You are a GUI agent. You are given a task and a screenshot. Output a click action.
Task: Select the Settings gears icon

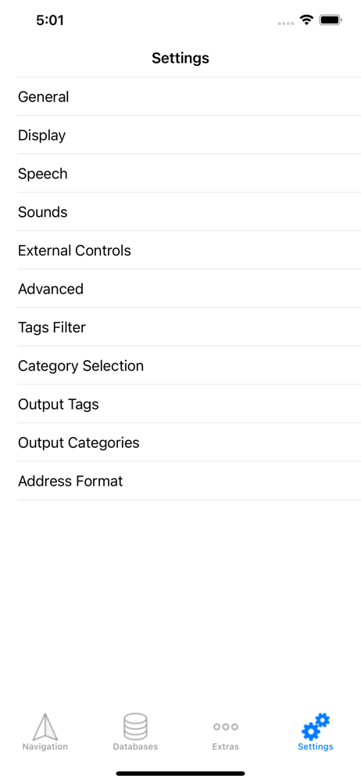pyautogui.click(x=316, y=727)
